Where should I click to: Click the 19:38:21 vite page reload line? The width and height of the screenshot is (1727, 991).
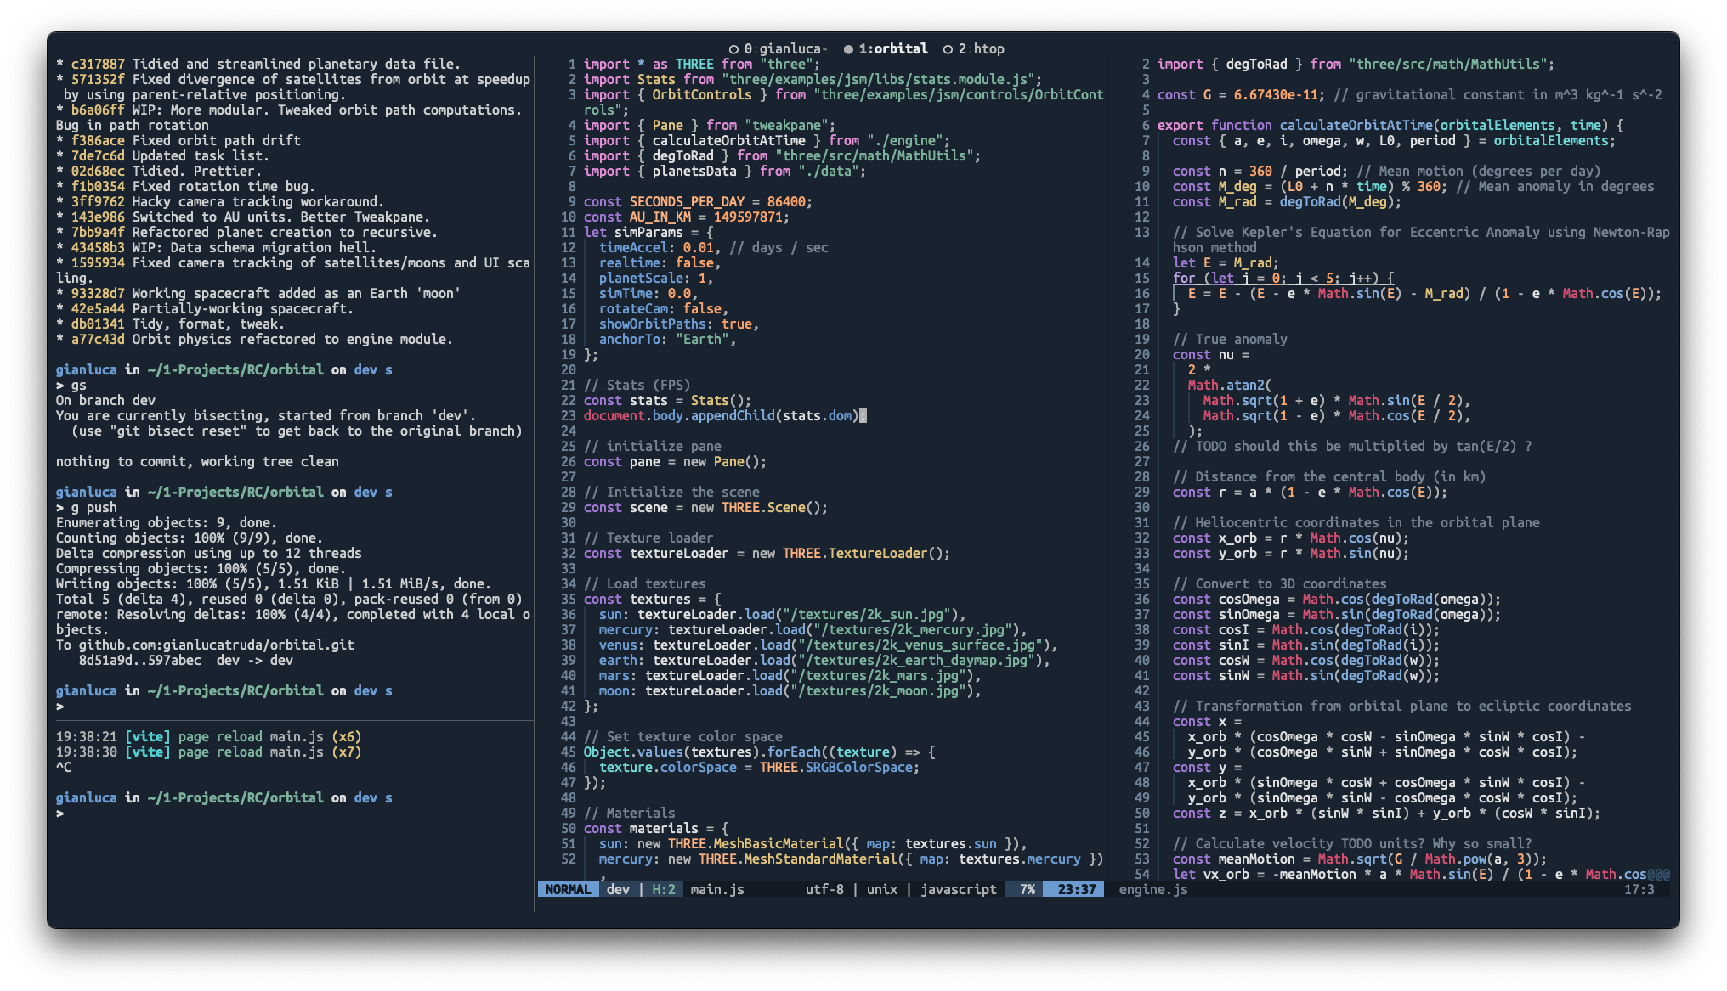(208, 736)
